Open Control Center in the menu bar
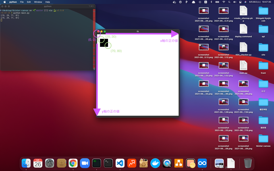Screen dimensions: 274x171 [x=240, y=2]
